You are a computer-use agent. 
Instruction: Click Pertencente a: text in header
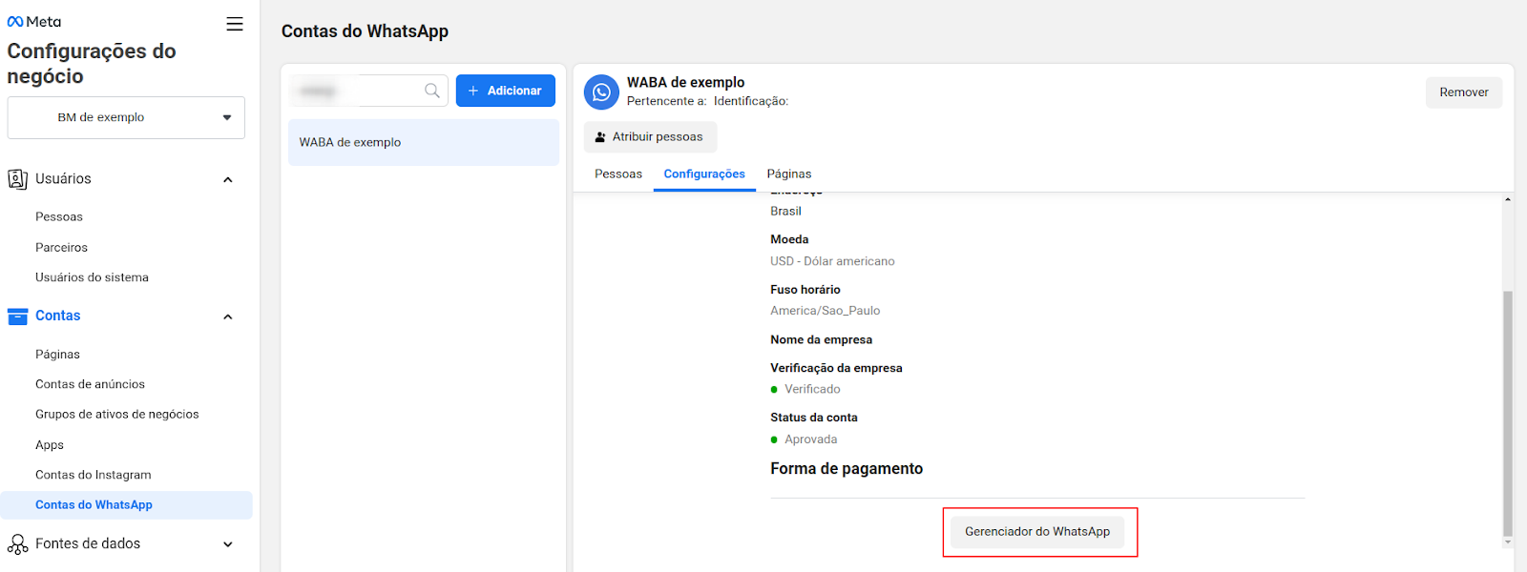[667, 101]
